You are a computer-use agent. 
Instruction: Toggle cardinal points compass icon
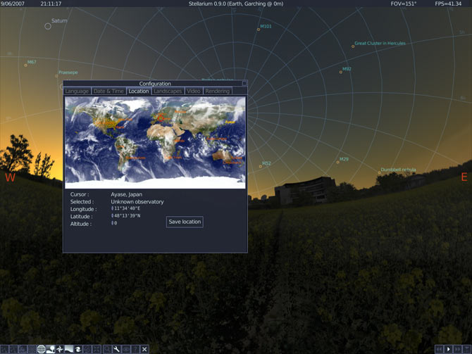(60, 349)
